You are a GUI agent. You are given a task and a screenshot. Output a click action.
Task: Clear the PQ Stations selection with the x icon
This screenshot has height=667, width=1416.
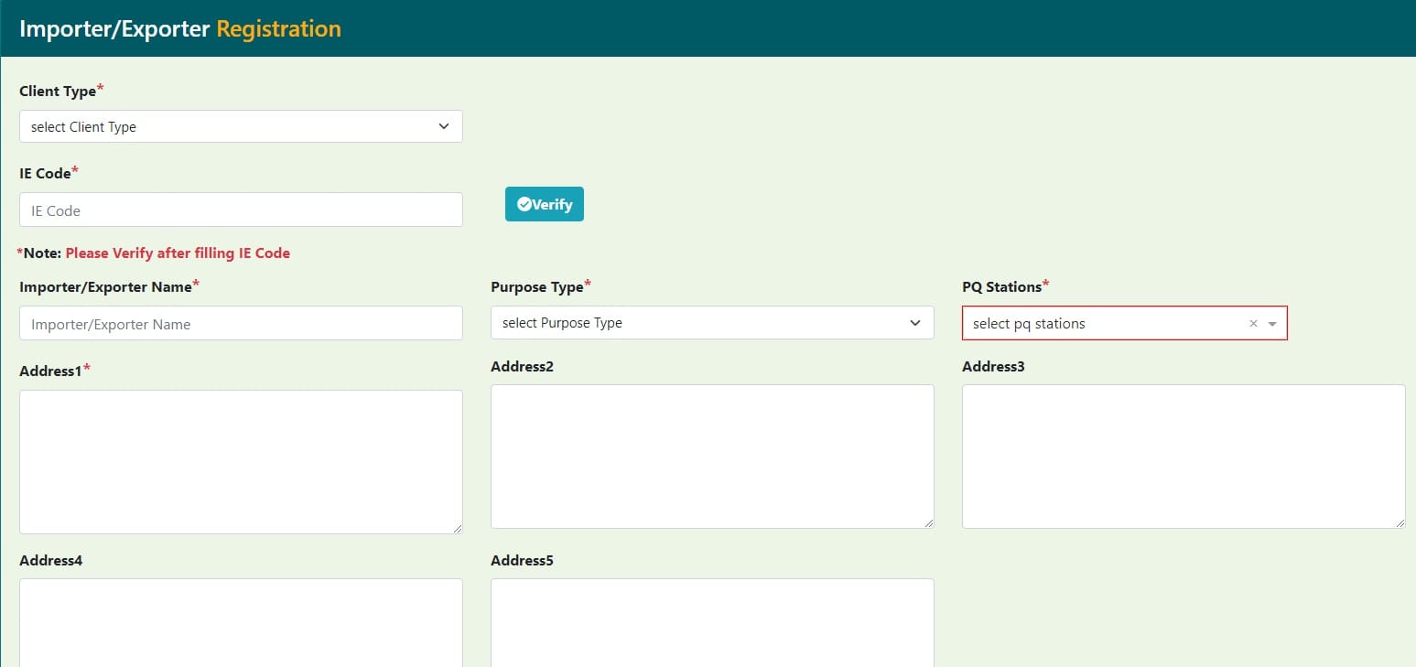click(x=1253, y=324)
